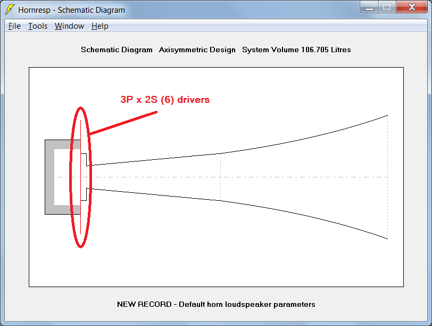Screen dimensions: 432x326
Task: Click the 'NEW RECORD - Default horn loudspeaker parameters' text
Action: tap(216, 304)
